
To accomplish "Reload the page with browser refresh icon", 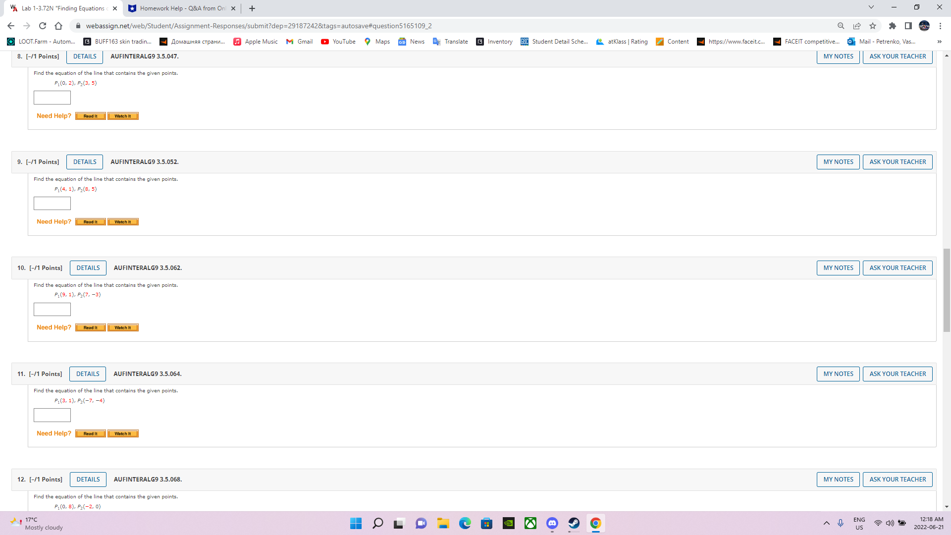I will click(x=43, y=26).
